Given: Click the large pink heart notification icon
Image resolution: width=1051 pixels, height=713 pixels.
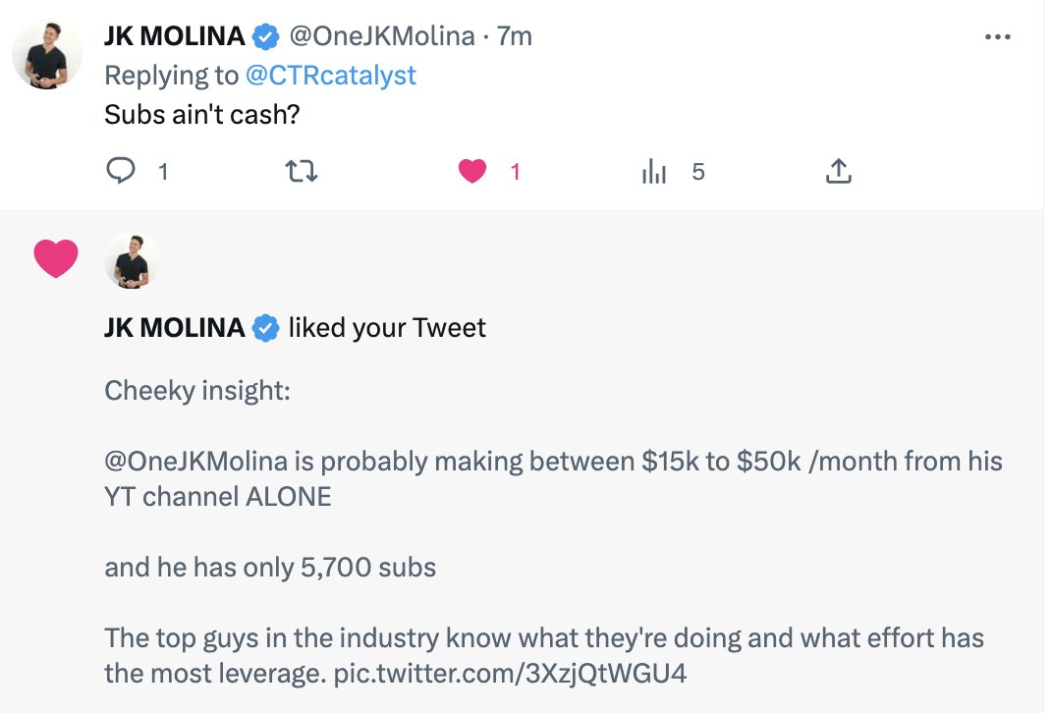Looking at the screenshot, I should click(56, 258).
